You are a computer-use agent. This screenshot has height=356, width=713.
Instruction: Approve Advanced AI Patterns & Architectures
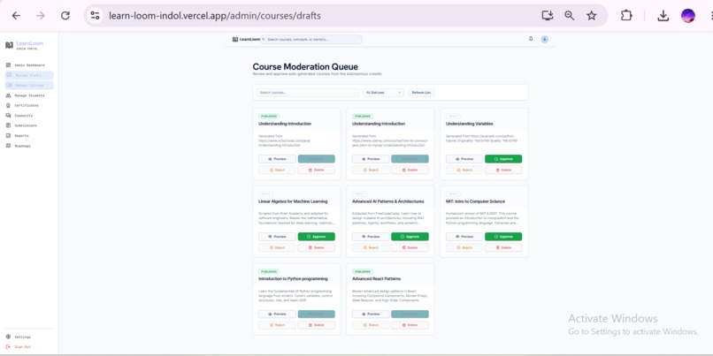tap(410, 237)
